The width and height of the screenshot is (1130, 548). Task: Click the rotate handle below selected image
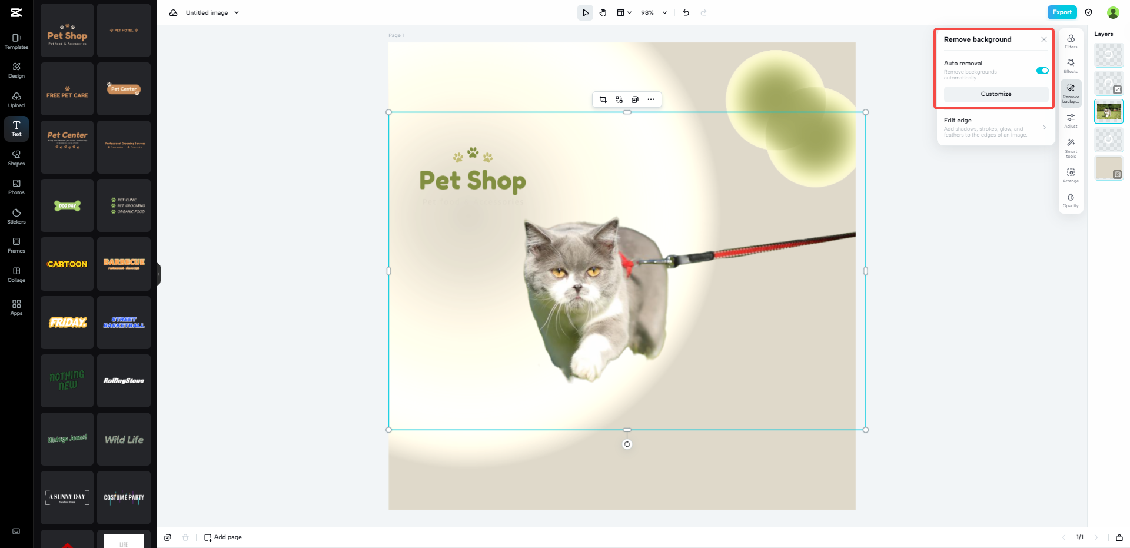click(627, 444)
